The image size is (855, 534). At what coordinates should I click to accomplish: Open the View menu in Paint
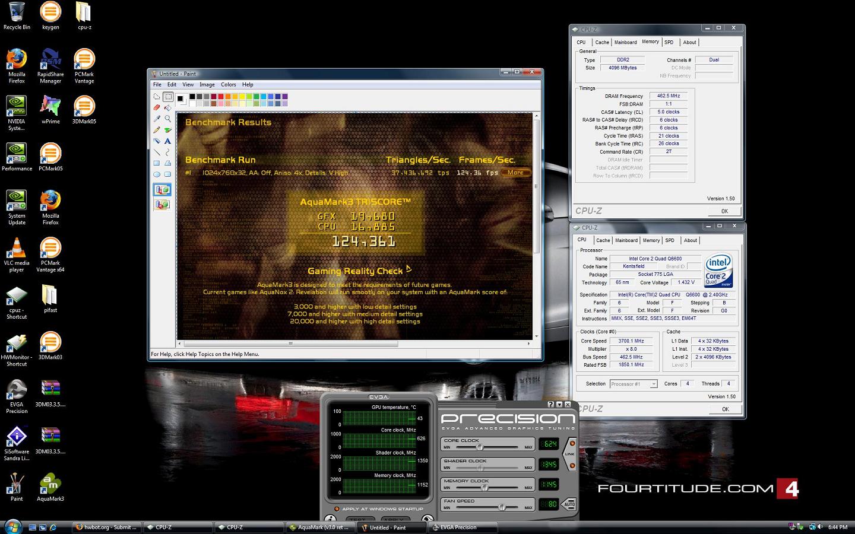pos(188,85)
